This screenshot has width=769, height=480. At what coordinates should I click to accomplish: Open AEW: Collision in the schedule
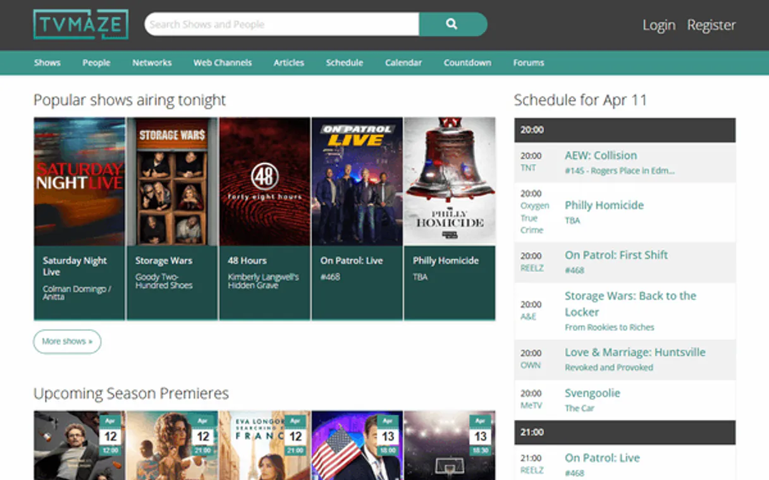click(x=600, y=155)
